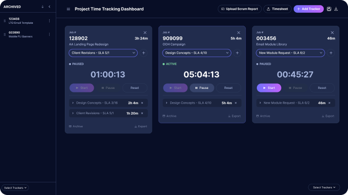The height and width of the screenshot is (195, 348).
Task: Start timer for job 909099
Action: point(175,88)
